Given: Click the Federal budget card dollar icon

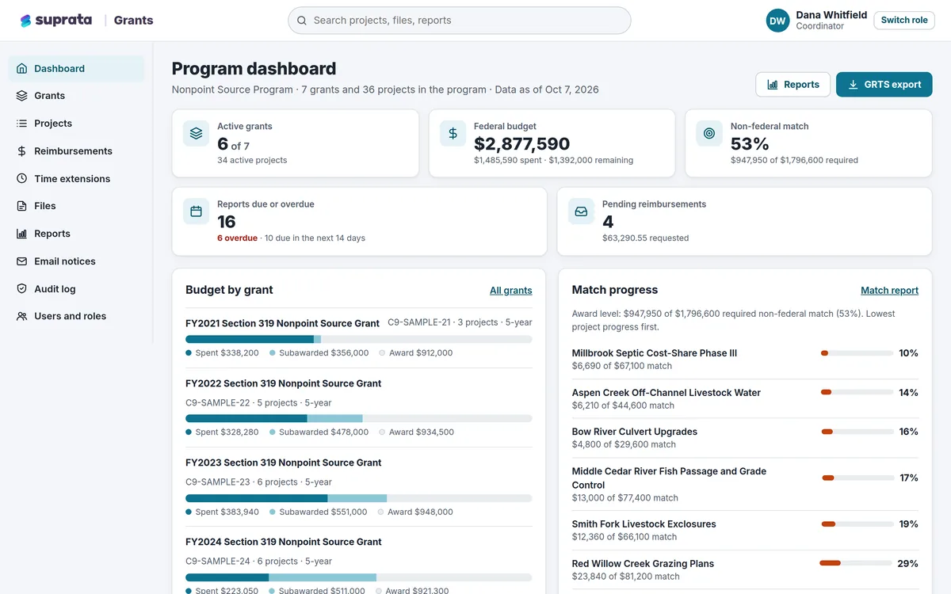Looking at the screenshot, I should [x=453, y=133].
